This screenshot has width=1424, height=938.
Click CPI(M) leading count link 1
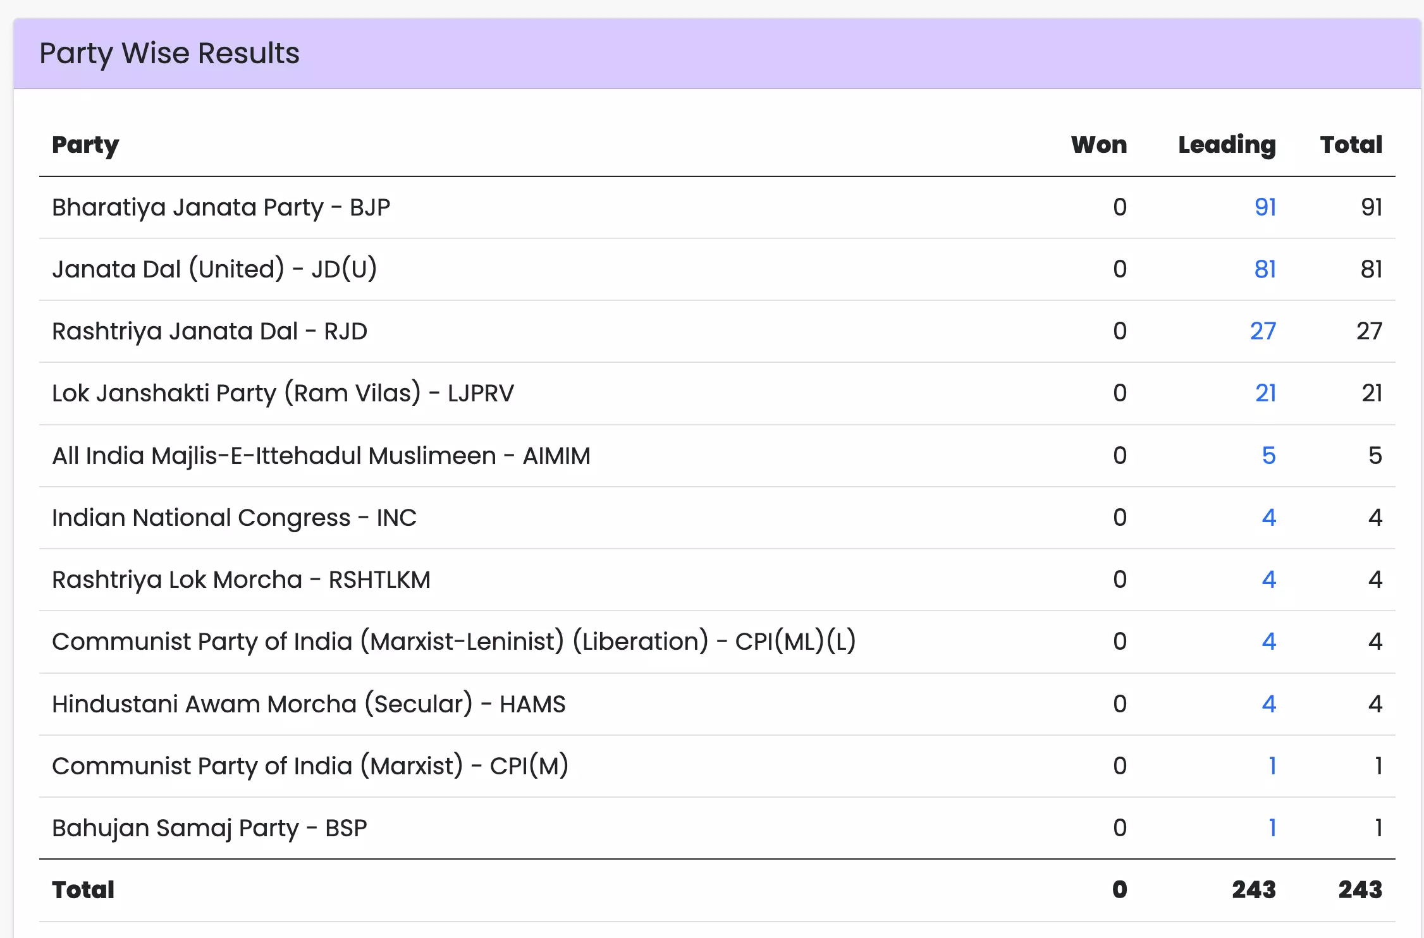[x=1272, y=766]
